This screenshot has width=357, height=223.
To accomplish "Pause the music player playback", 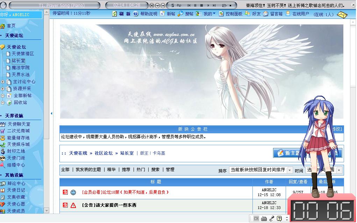I will (x=195, y=5).
